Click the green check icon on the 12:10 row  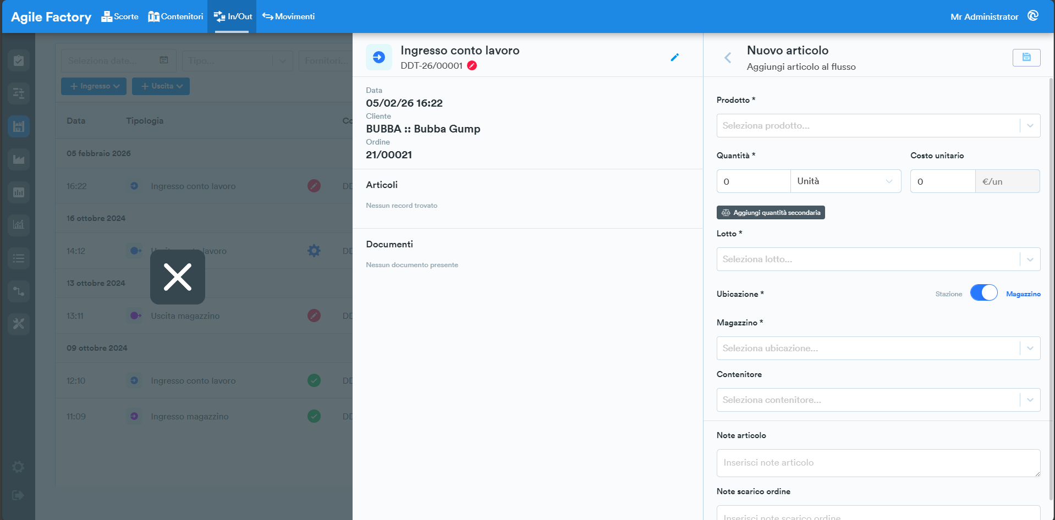(x=314, y=380)
